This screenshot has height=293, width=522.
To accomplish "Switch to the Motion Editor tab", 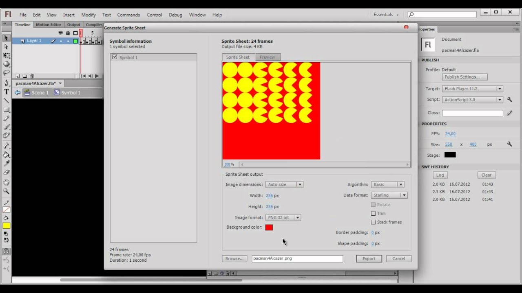I will 48,24.
